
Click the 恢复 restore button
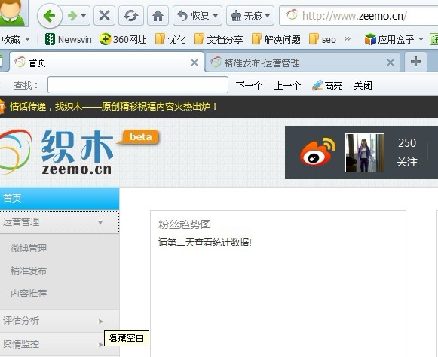point(194,16)
